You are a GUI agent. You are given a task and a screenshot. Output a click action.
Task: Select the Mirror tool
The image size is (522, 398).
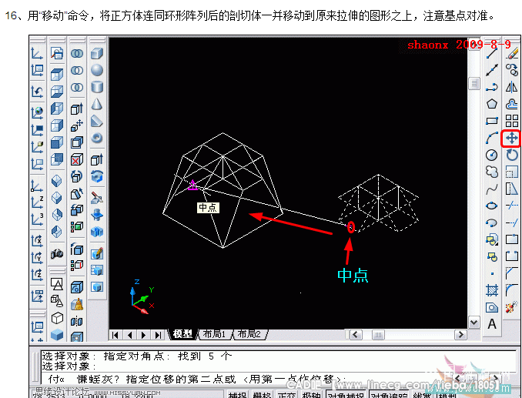point(512,87)
